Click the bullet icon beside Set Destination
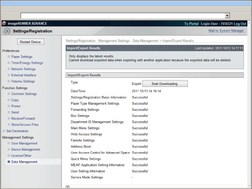The width and height of the screenshot is (252, 189). pos(4,131)
